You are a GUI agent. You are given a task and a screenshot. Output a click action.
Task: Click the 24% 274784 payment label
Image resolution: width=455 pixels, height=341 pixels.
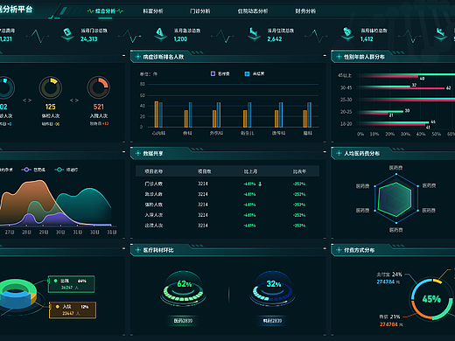click(x=389, y=278)
